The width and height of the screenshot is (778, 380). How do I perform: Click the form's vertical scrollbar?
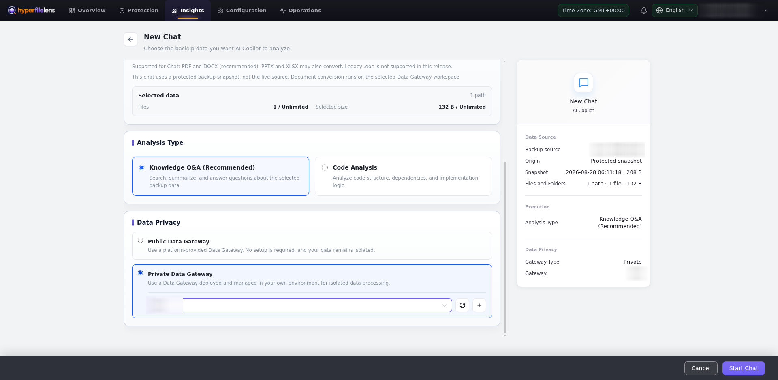coord(505,247)
